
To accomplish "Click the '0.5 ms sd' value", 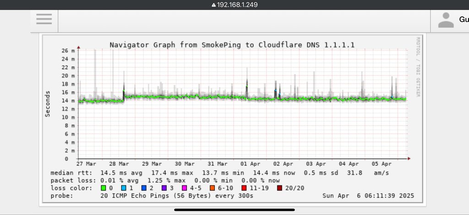I will click(x=321, y=173).
